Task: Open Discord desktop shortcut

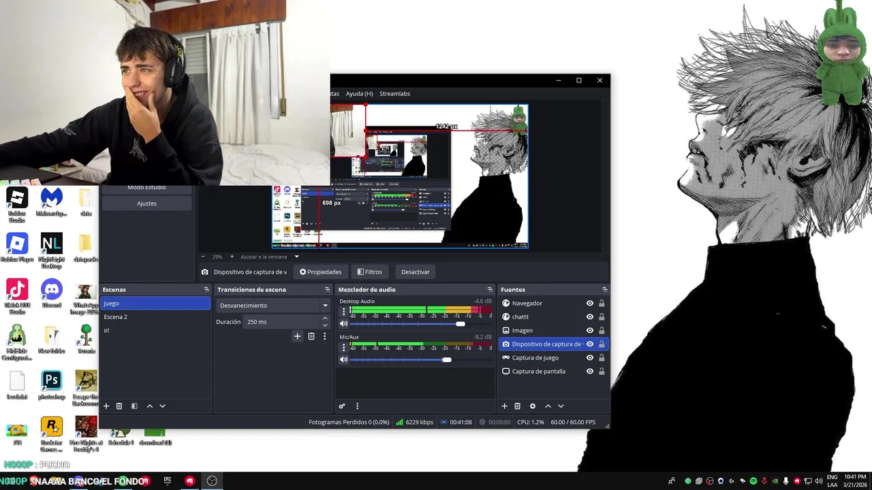Action: 51,293
